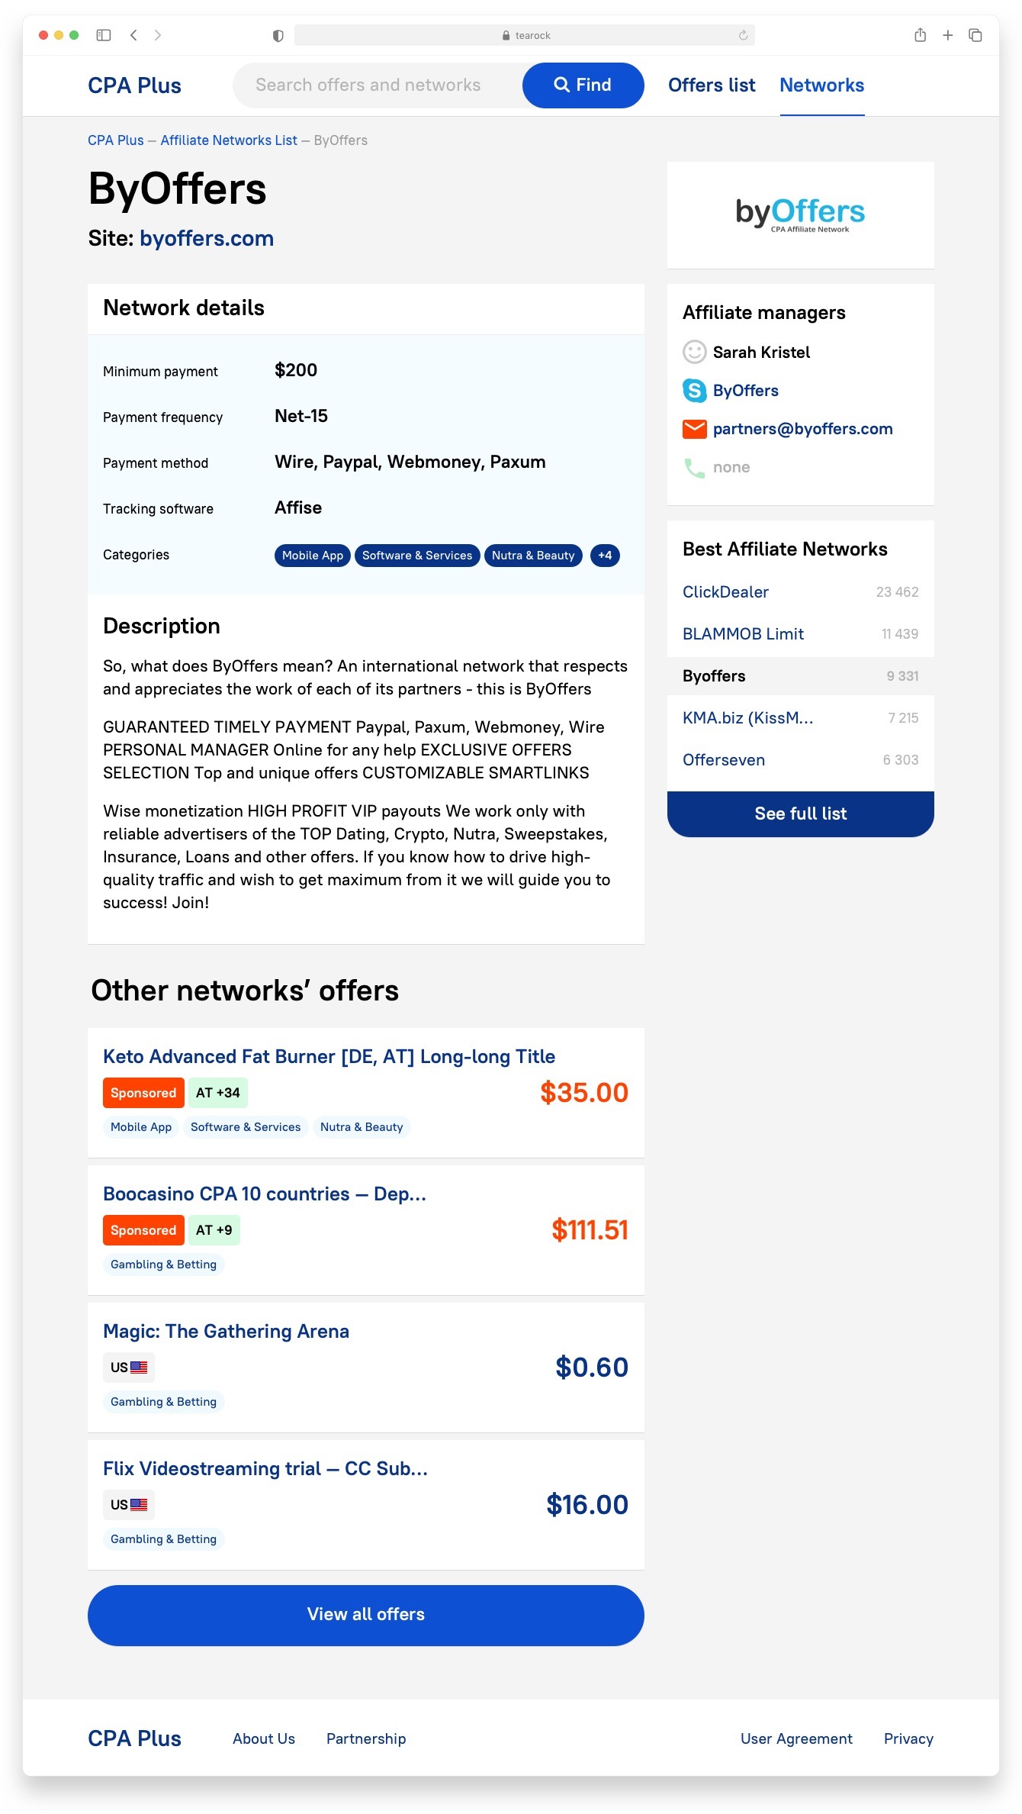Viewport: 1022px width, 1814px height.
Task: Click the privacy shield icon in the toolbar
Action: 278,36
